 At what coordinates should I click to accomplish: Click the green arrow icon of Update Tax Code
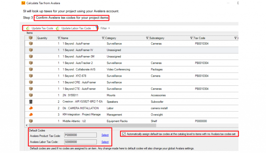(x=28, y=28)
